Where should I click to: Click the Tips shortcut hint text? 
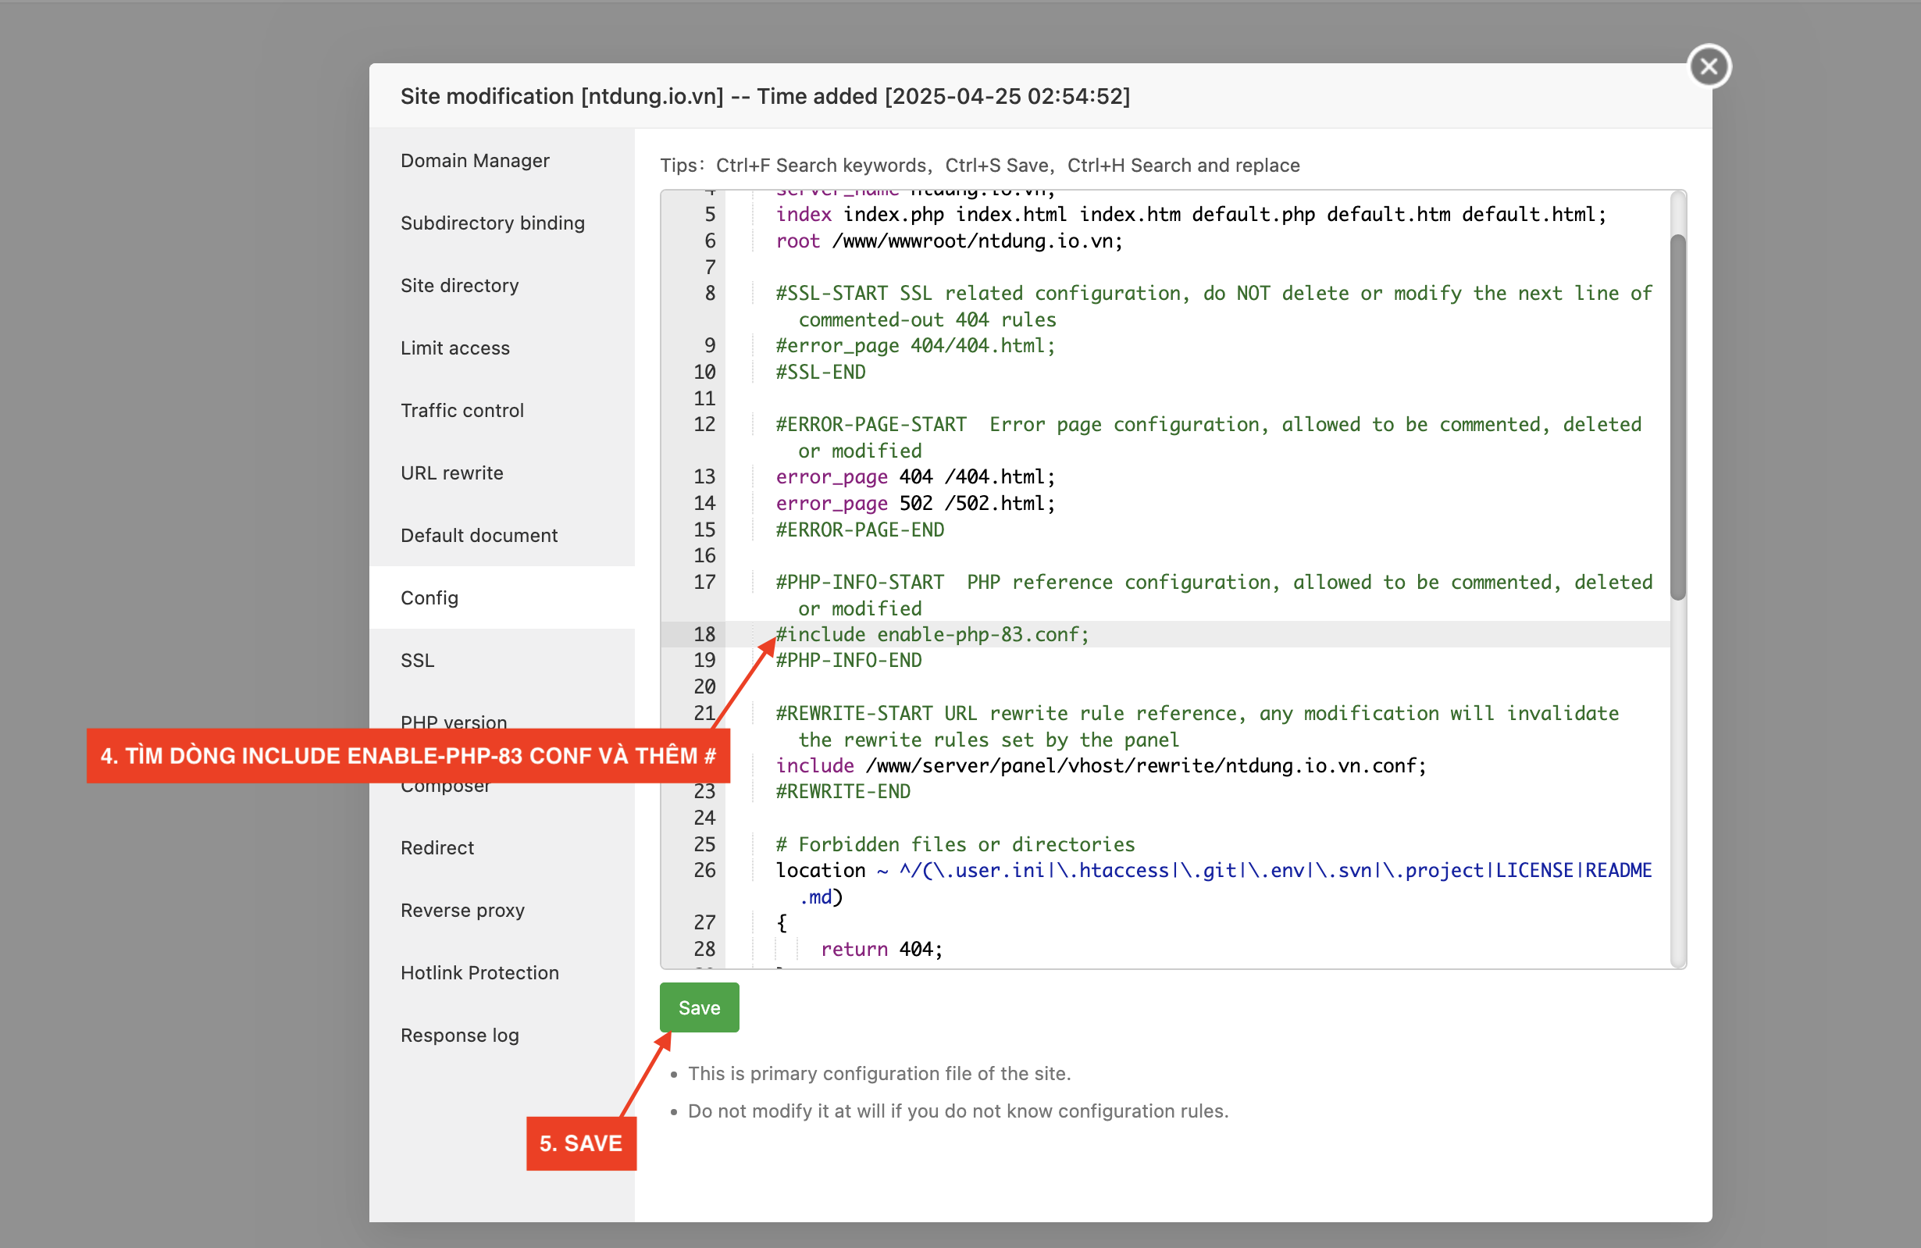tap(980, 166)
